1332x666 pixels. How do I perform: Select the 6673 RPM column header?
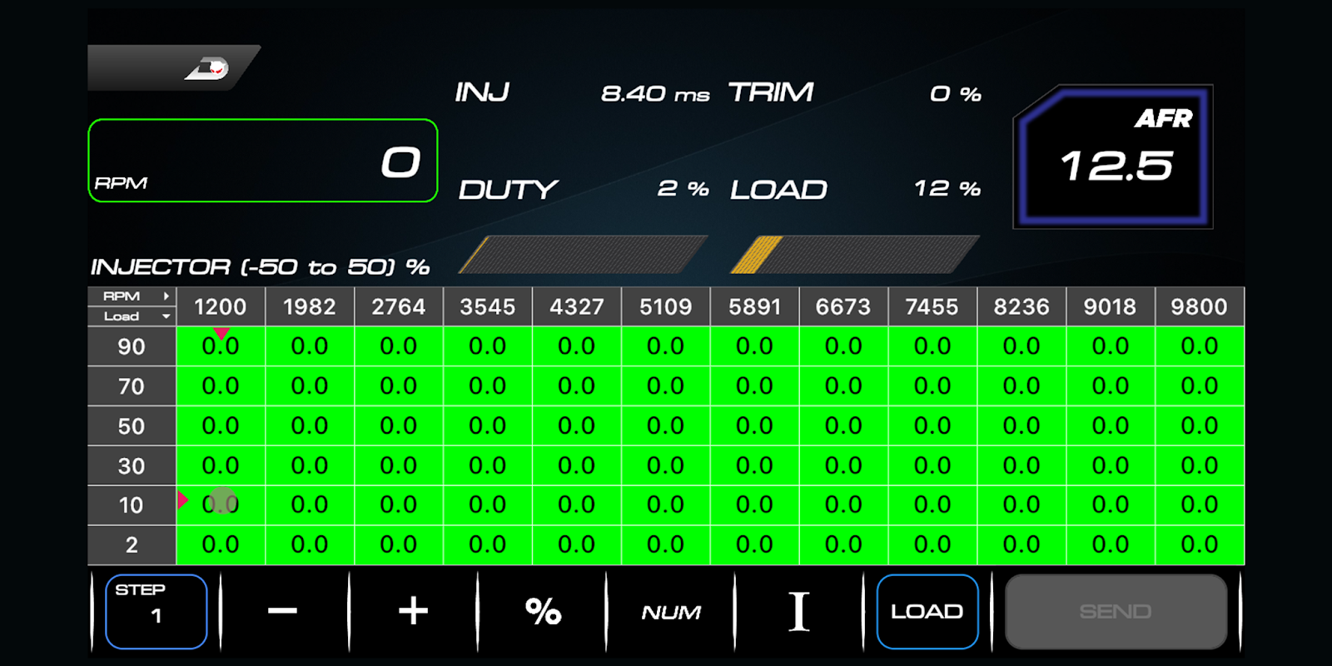pos(843,306)
